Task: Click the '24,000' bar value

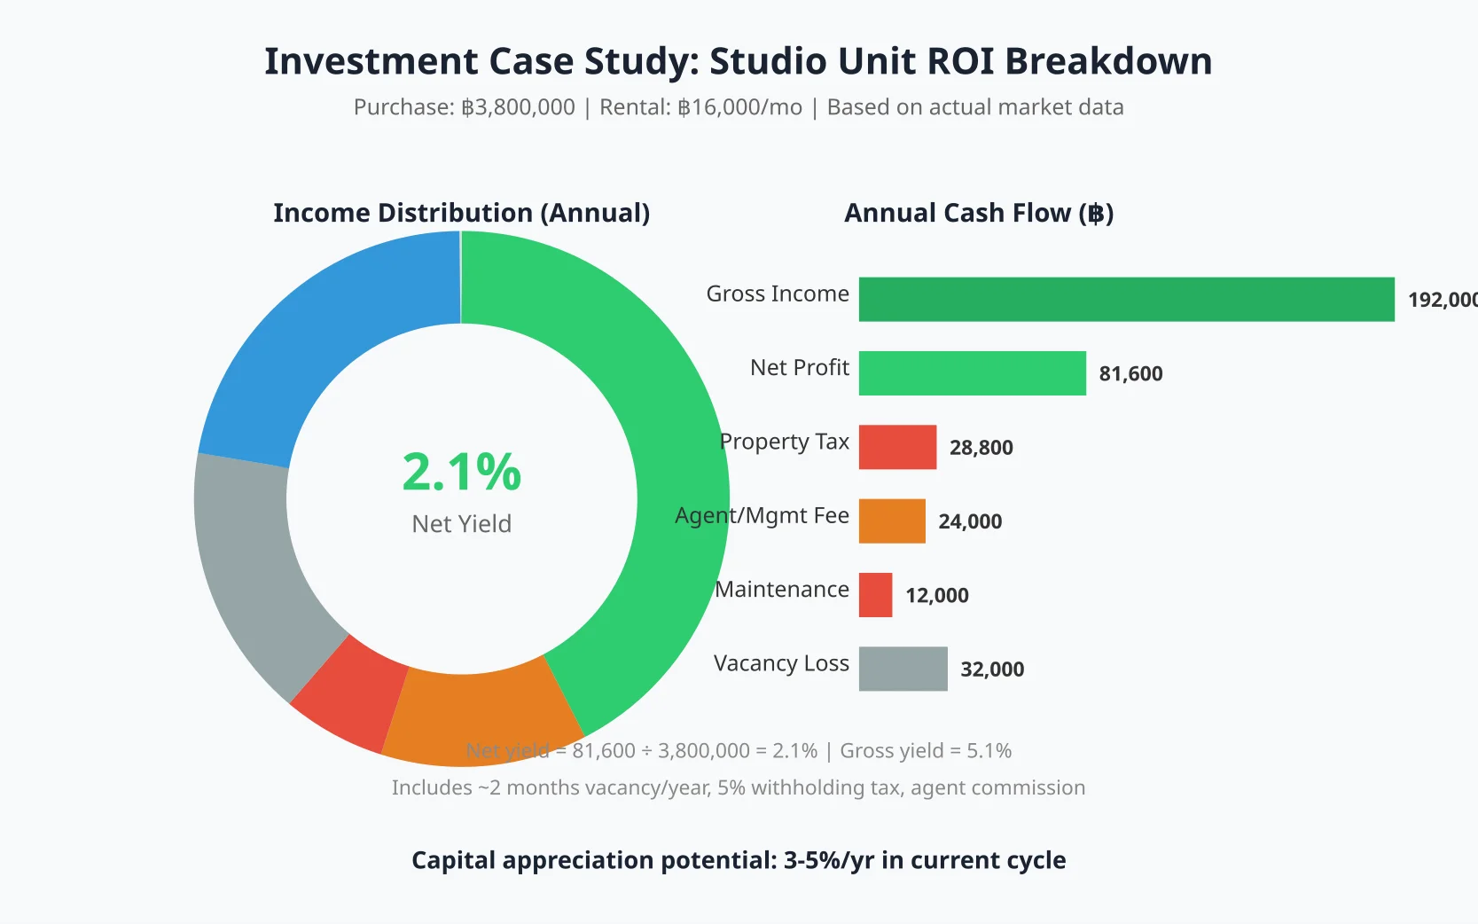Action: [971, 521]
